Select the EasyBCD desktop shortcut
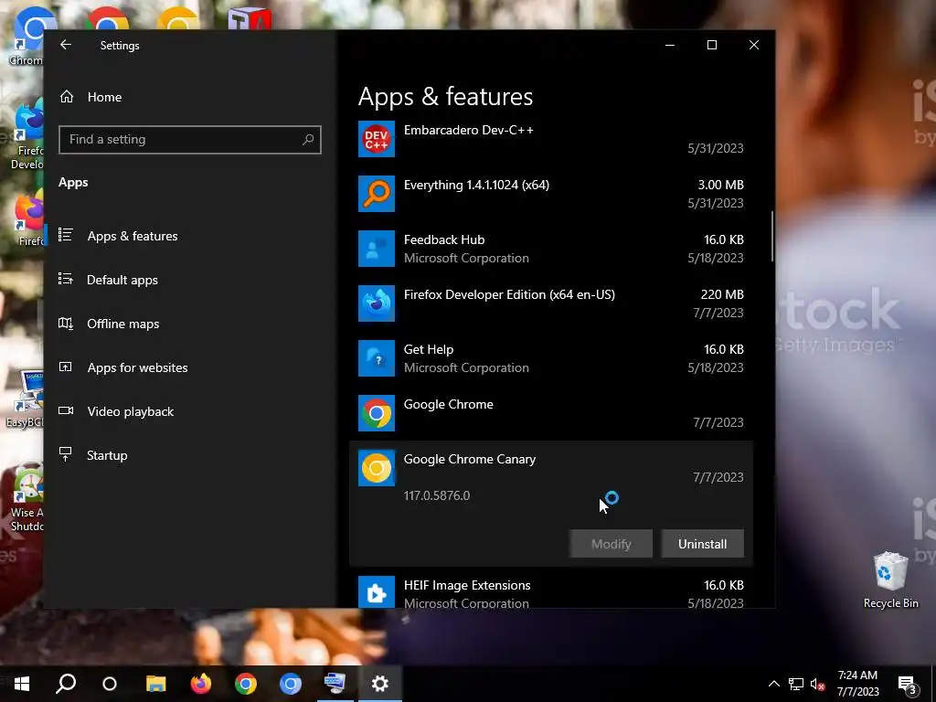This screenshot has height=702, width=936. point(25,399)
